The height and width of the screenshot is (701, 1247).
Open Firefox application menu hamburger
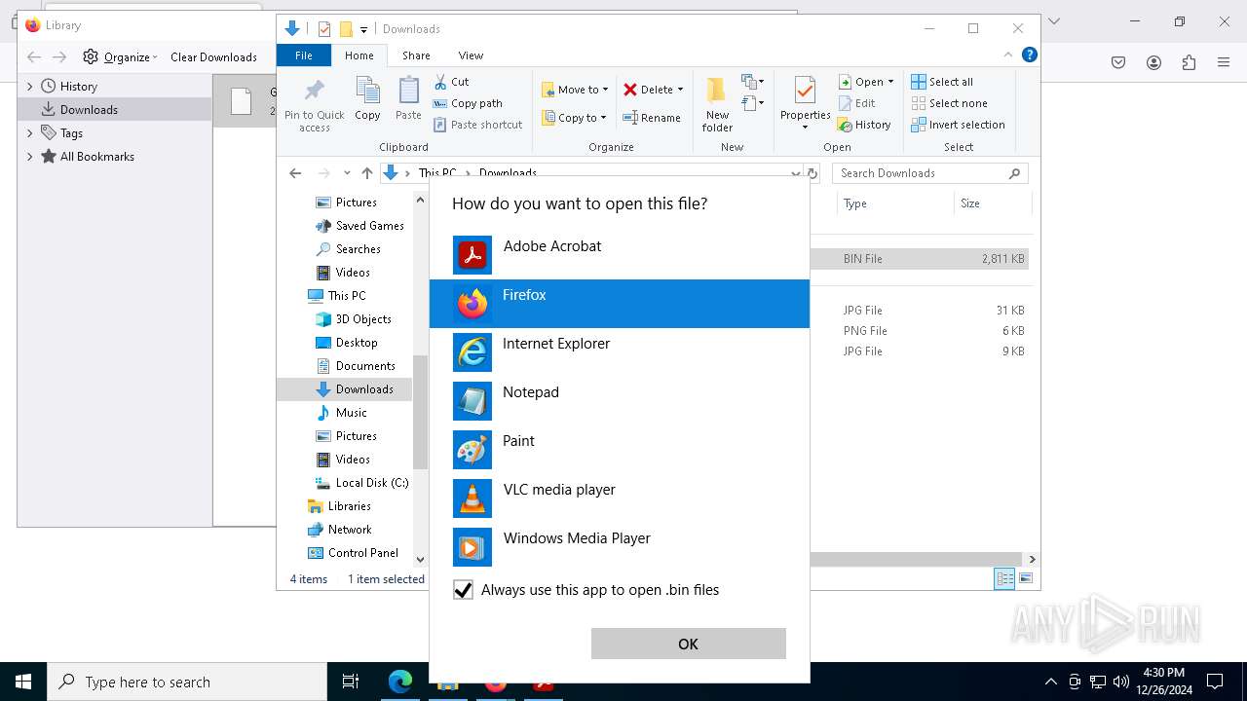(x=1224, y=62)
